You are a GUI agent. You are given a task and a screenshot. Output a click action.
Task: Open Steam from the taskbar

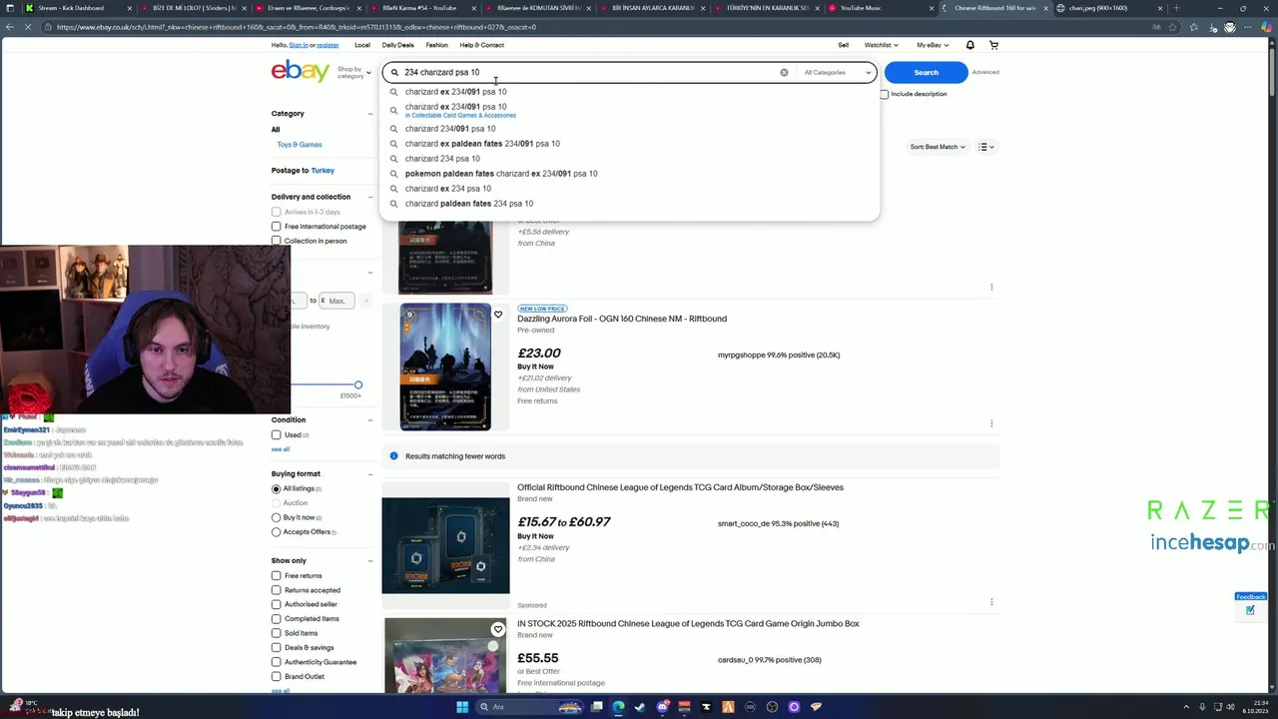pyautogui.click(x=640, y=707)
